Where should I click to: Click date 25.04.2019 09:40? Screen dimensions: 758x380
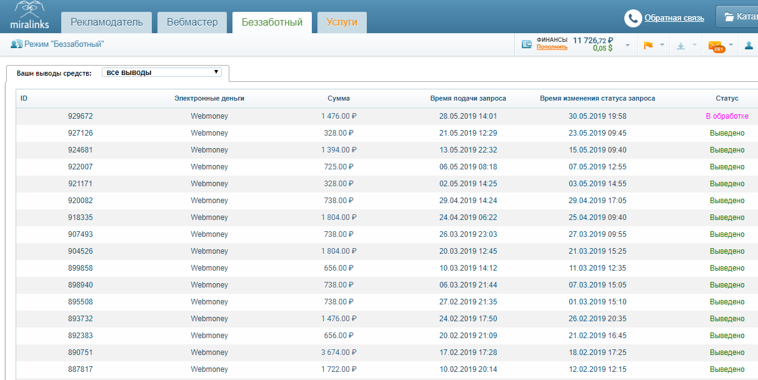click(x=597, y=217)
